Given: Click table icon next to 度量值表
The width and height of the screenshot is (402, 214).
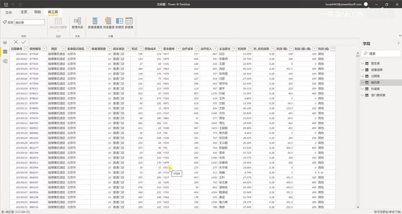Looking at the screenshot, I should (367, 70).
